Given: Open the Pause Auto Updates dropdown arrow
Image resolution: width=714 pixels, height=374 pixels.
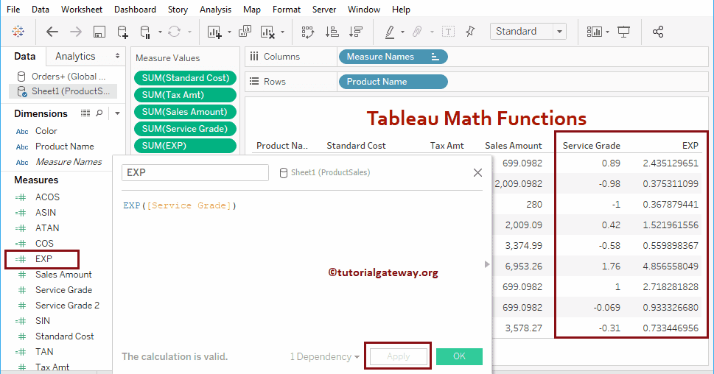Looking at the screenshot, I should pyautogui.click(x=160, y=32).
